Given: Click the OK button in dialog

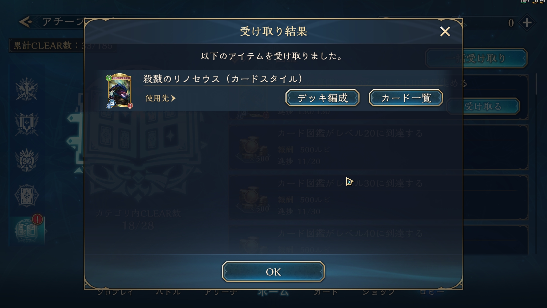Looking at the screenshot, I should (273, 271).
